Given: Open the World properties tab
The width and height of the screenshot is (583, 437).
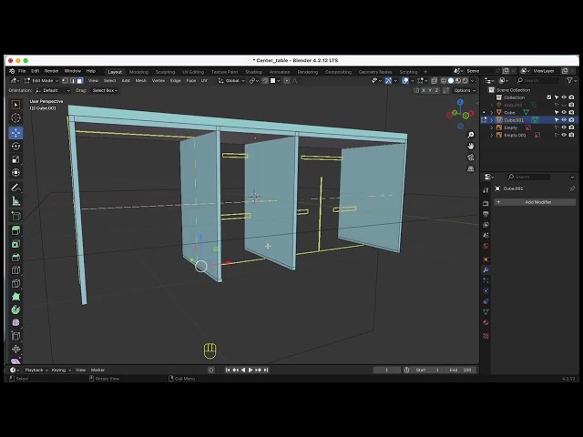Looking at the screenshot, I should pyautogui.click(x=486, y=246).
